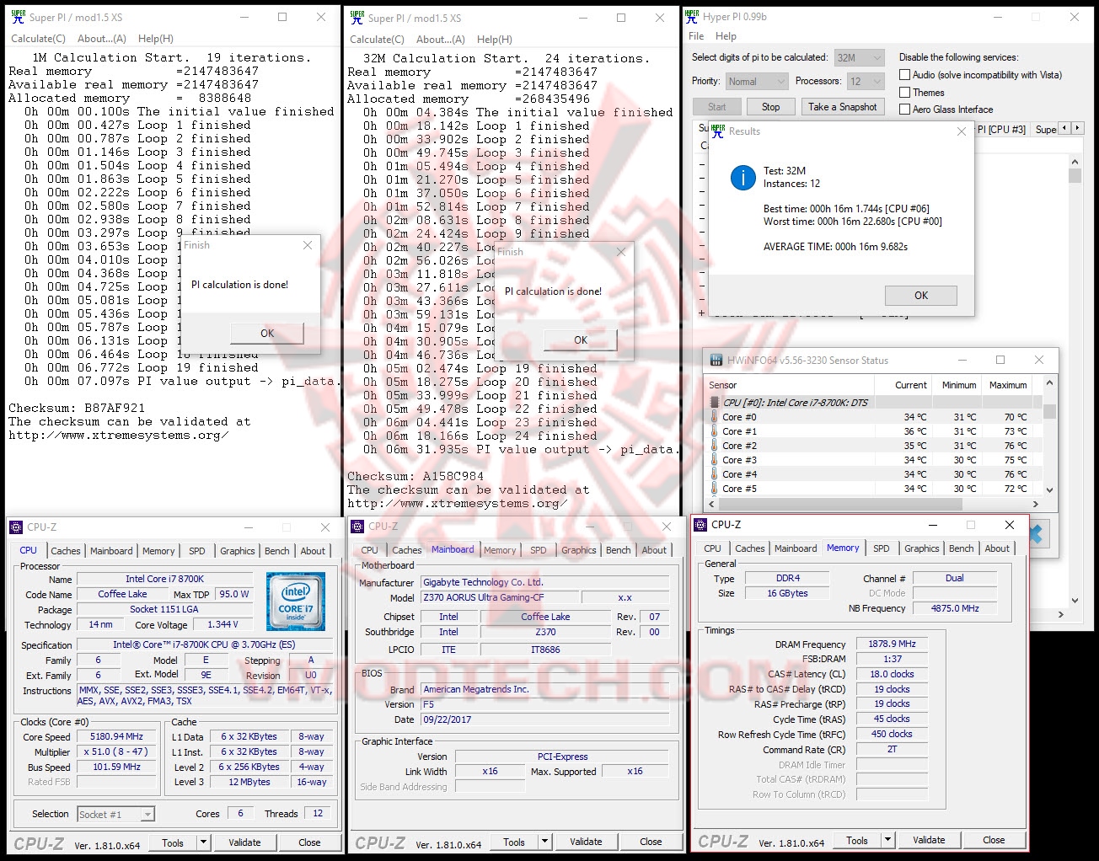This screenshot has height=861, width=1099.
Task: Switch to SPD tab in CPU-Z window showing Motherboard
Action: point(539,550)
